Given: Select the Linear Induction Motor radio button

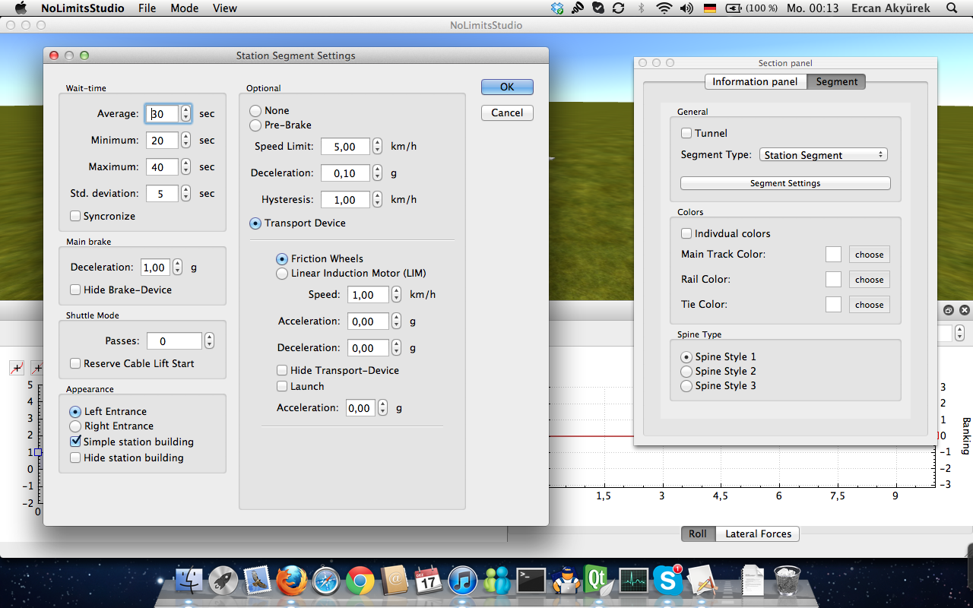Looking at the screenshot, I should (x=282, y=274).
